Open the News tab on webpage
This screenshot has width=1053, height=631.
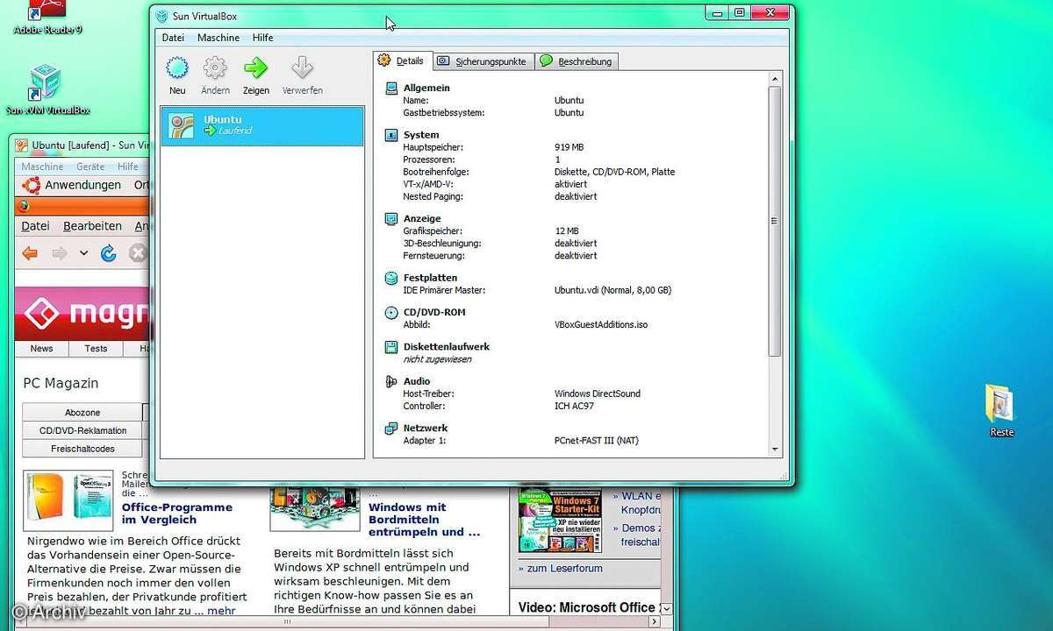tap(42, 349)
